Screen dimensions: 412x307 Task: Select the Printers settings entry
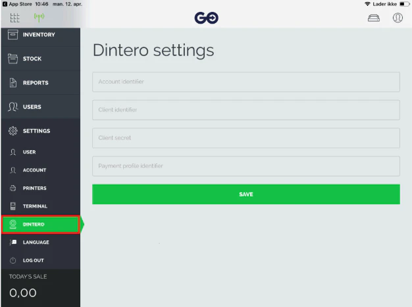point(41,188)
